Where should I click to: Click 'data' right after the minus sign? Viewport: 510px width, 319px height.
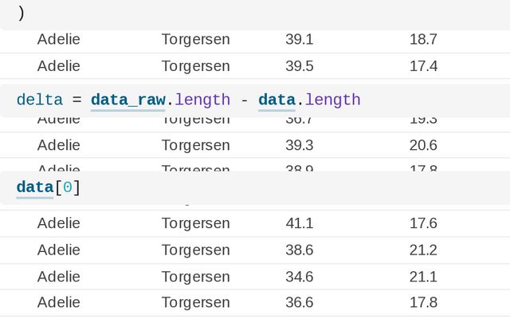(x=277, y=100)
